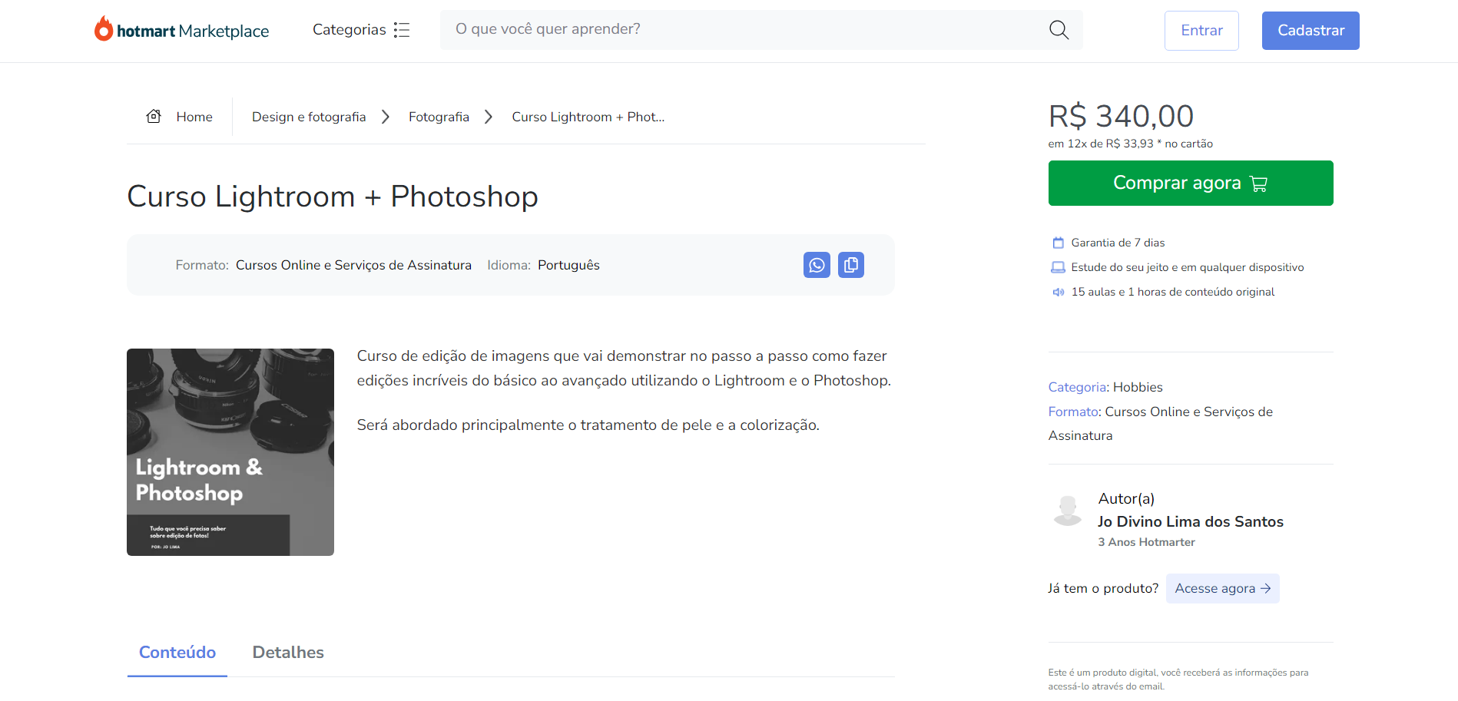Click the speaker icon beside 15 aulas
Image resolution: width=1458 pixels, height=701 pixels.
tap(1058, 292)
